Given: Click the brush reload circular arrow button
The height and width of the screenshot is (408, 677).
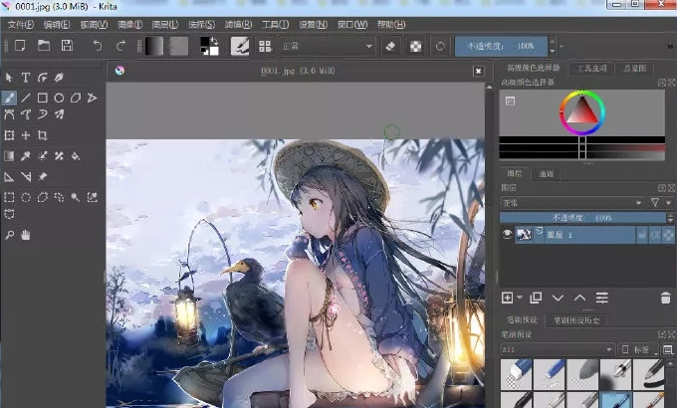Looking at the screenshot, I should [440, 46].
